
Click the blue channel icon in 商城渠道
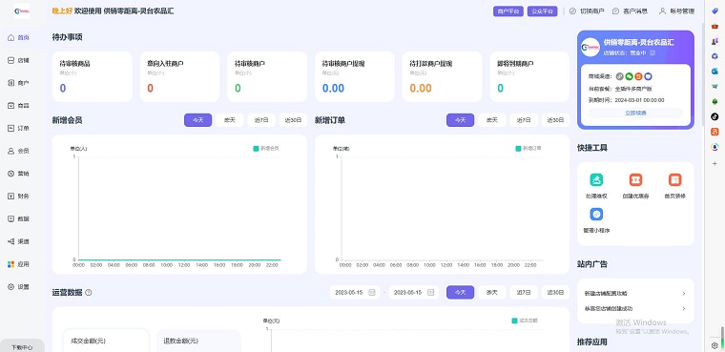pyautogui.click(x=649, y=76)
